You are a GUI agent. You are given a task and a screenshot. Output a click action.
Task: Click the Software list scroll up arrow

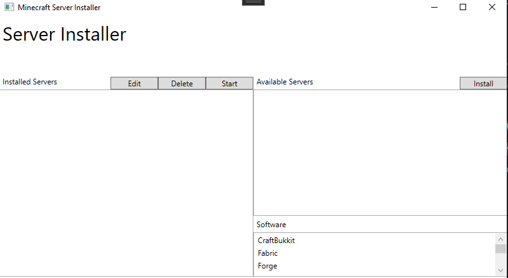500,239
